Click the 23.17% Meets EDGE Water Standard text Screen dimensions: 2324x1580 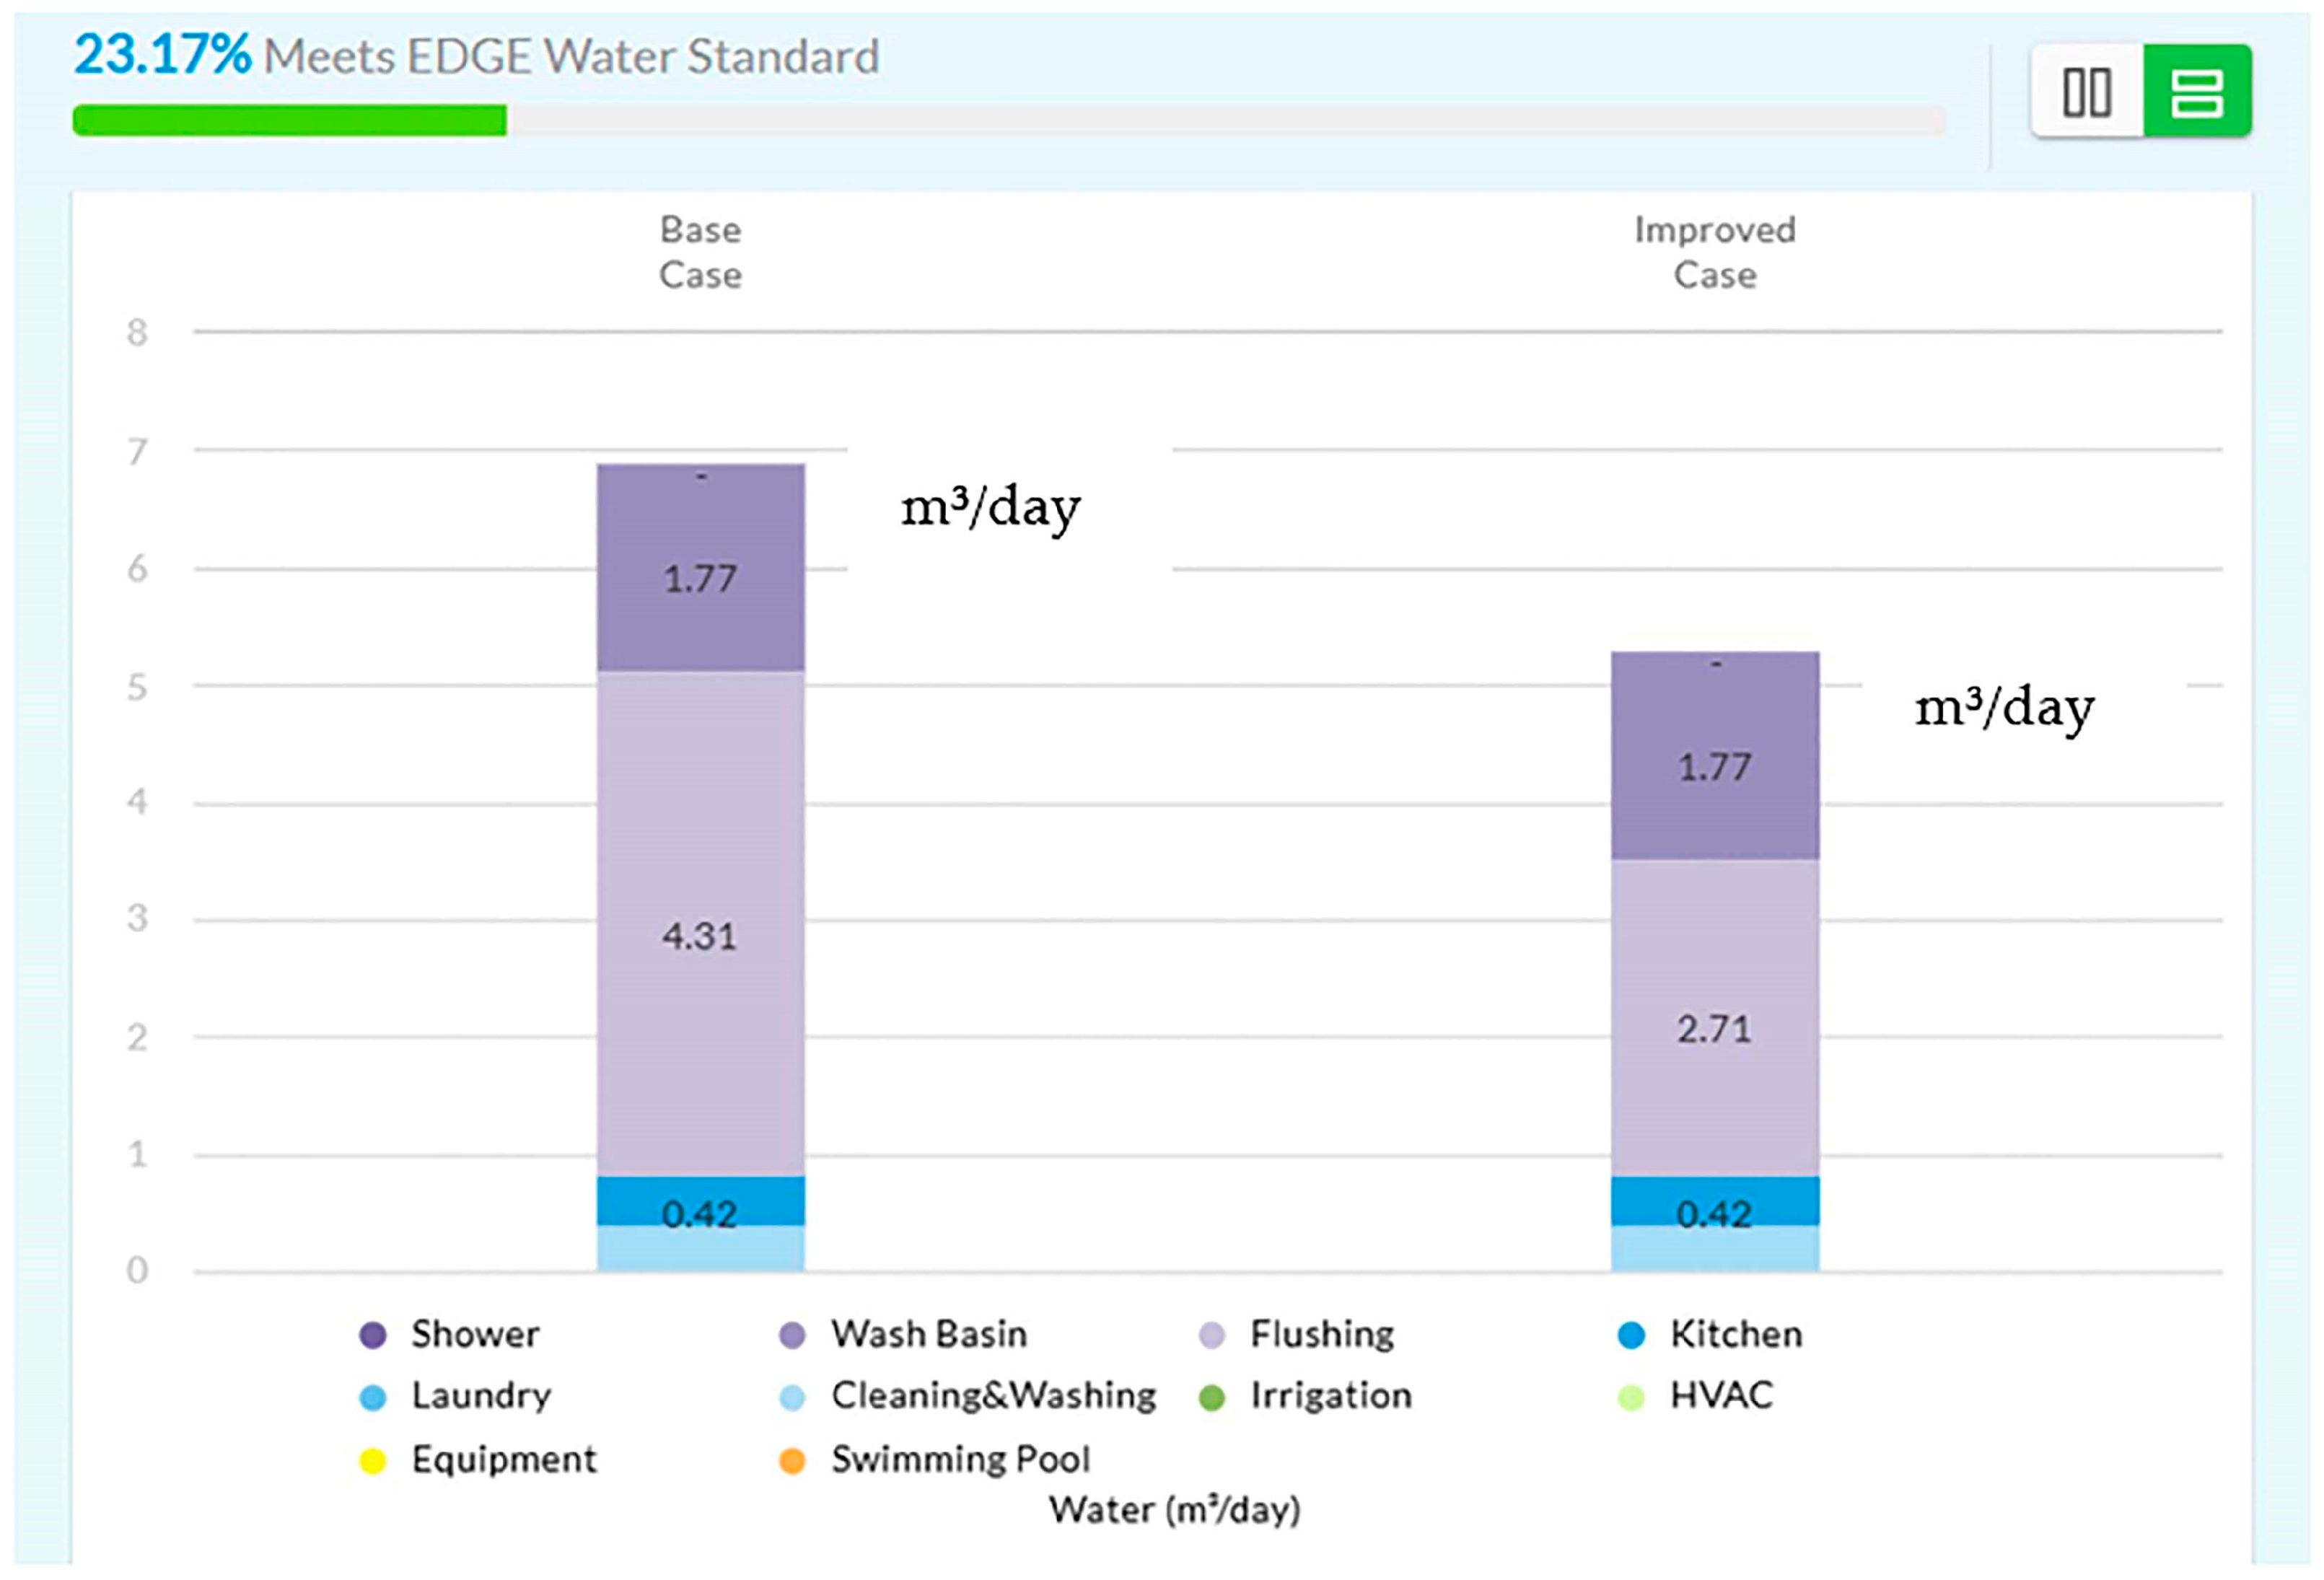tap(476, 56)
